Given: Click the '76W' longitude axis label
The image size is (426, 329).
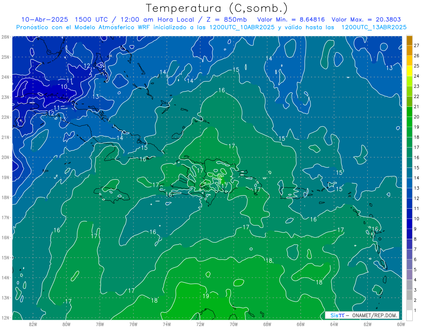Looking at the screenshot, I should 133,324.
